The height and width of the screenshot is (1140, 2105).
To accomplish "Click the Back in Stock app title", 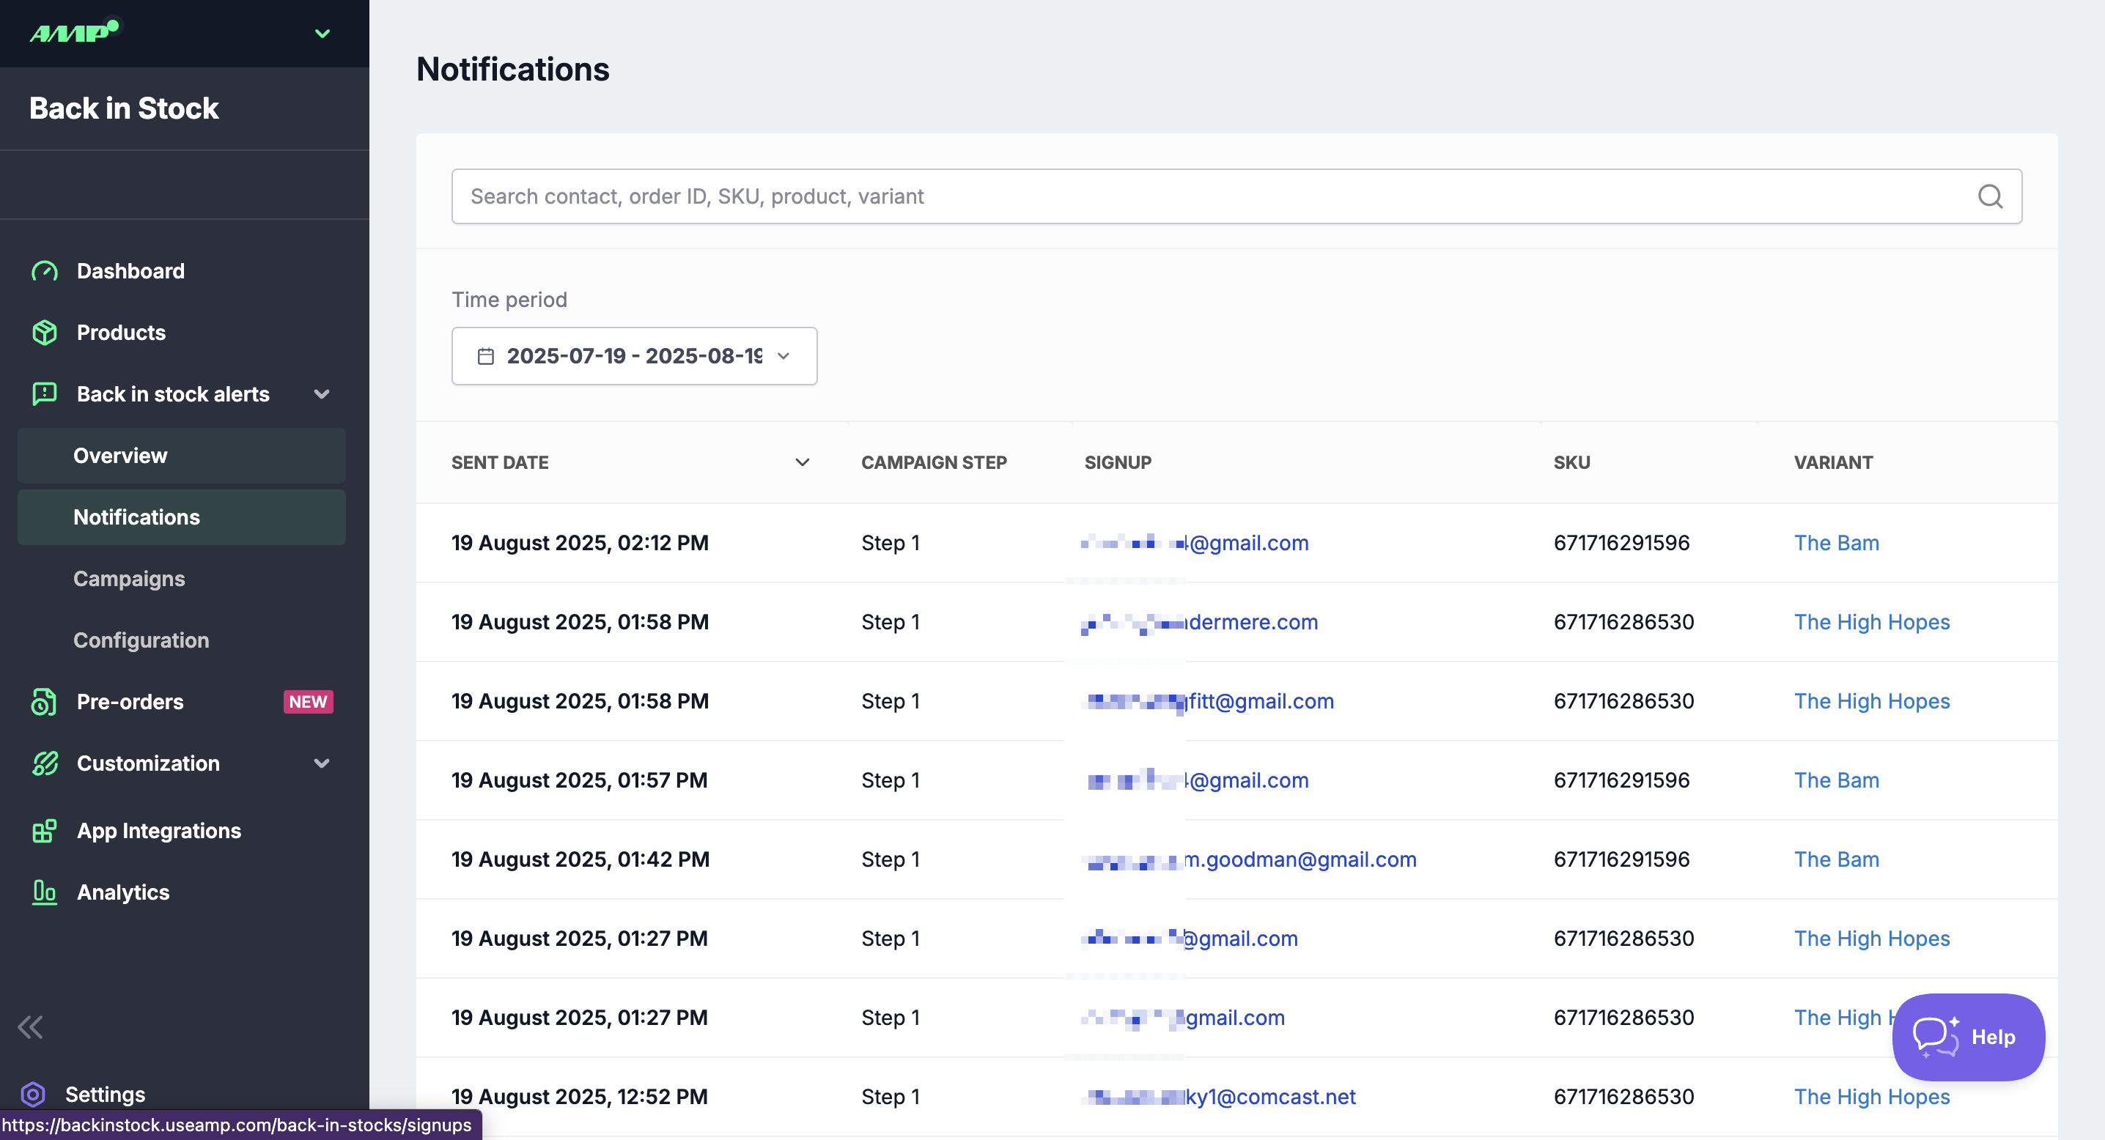I will 124,108.
